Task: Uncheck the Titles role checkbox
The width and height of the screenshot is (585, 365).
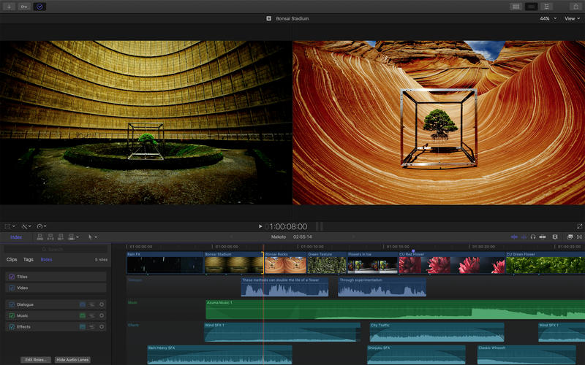Action: [x=11, y=277]
